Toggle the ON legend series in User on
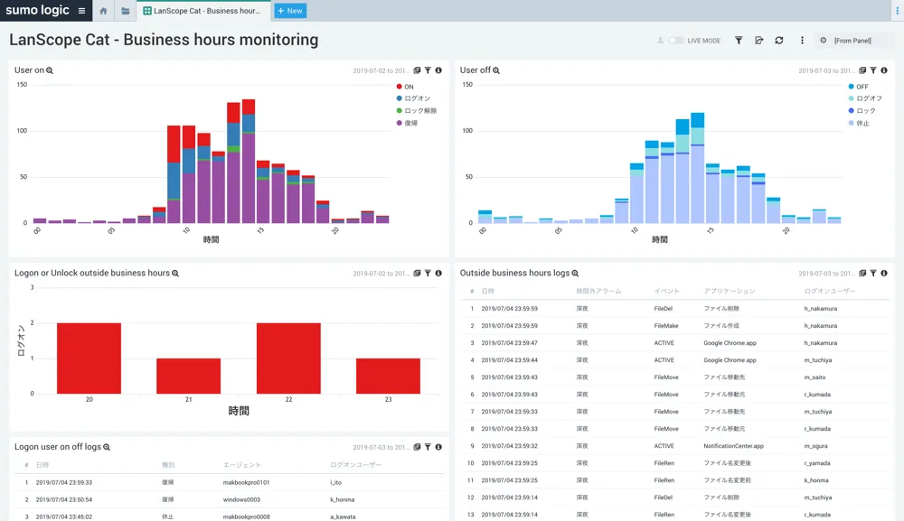The height and width of the screenshot is (521, 904). (405, 87)
